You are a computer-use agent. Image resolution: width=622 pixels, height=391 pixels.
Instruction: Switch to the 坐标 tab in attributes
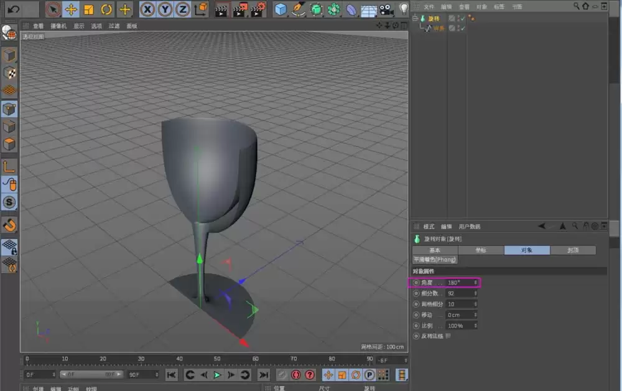pyautogui.click(x=481, y=249)
